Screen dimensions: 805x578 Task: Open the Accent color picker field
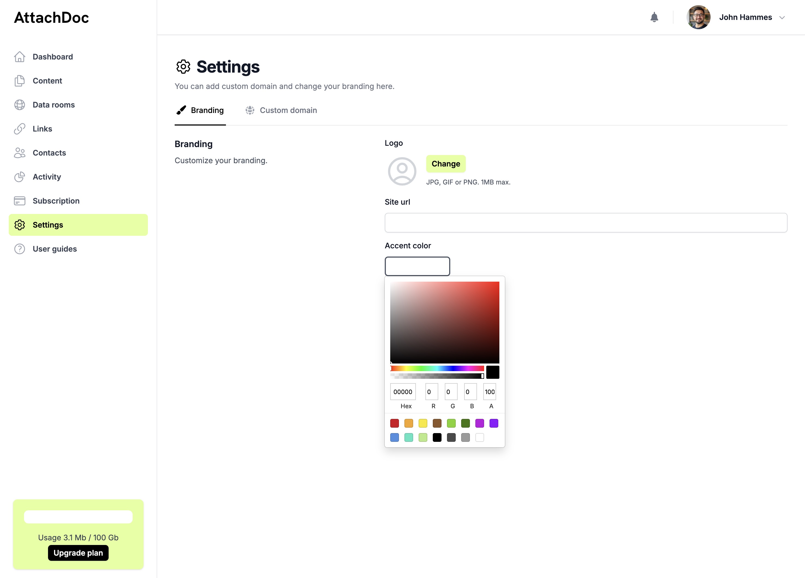(x=417, y=266)
